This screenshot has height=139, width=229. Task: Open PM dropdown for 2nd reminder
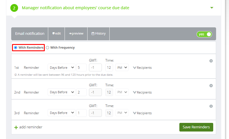tap(122, 92)
